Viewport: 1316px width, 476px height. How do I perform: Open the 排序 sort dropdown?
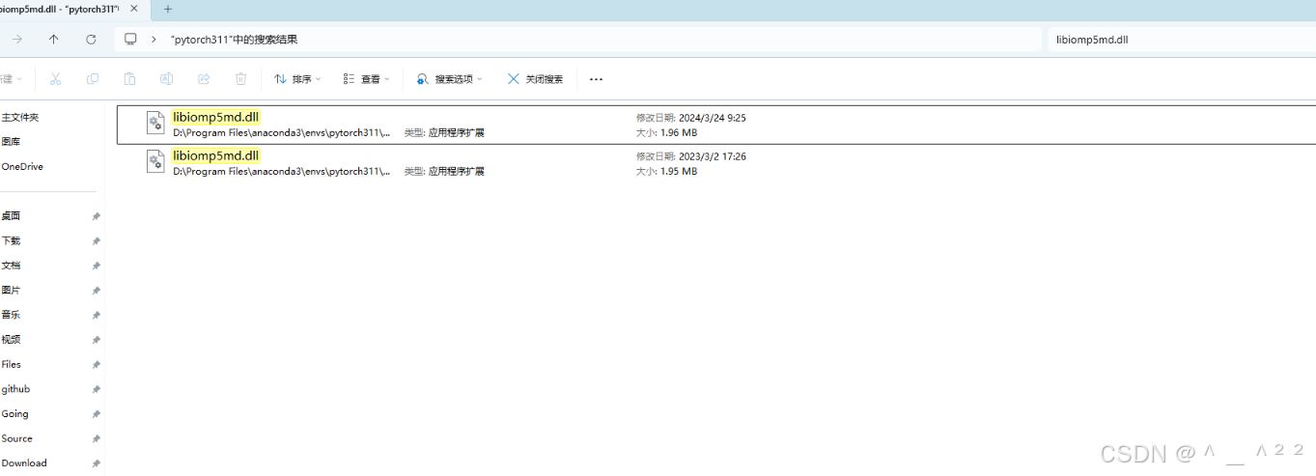pos(297,79)
